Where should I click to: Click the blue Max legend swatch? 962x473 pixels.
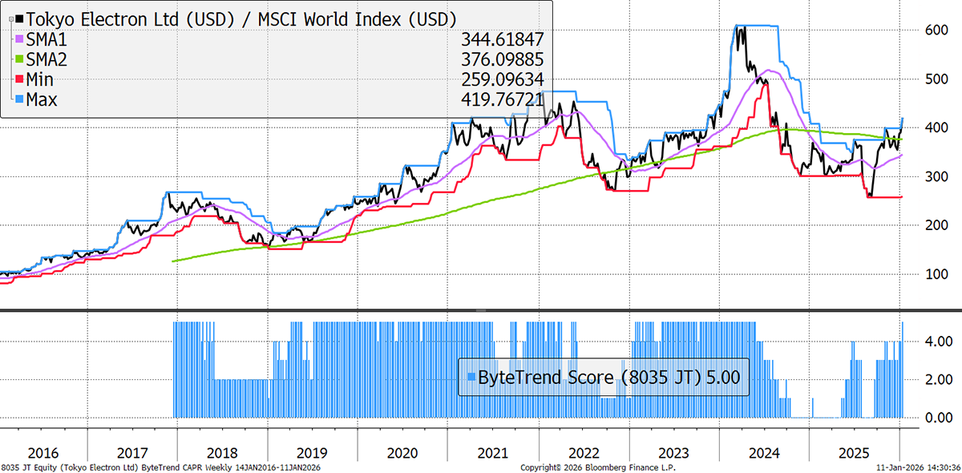(x=20, y=99)
